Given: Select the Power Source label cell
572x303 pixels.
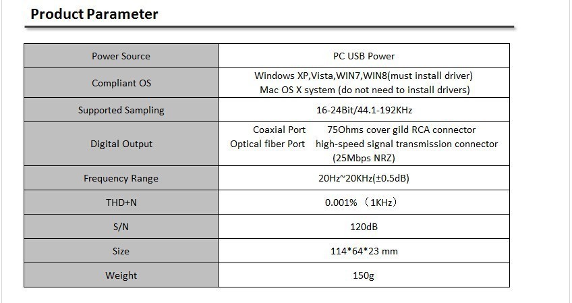Looking at the screenshot, I should click(x=121, y=56).
